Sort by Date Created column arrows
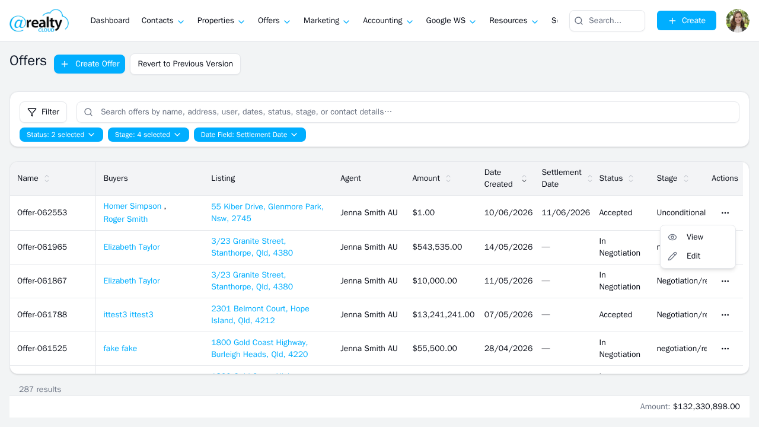This screenshot has width=759, height=427. [524, 179]
